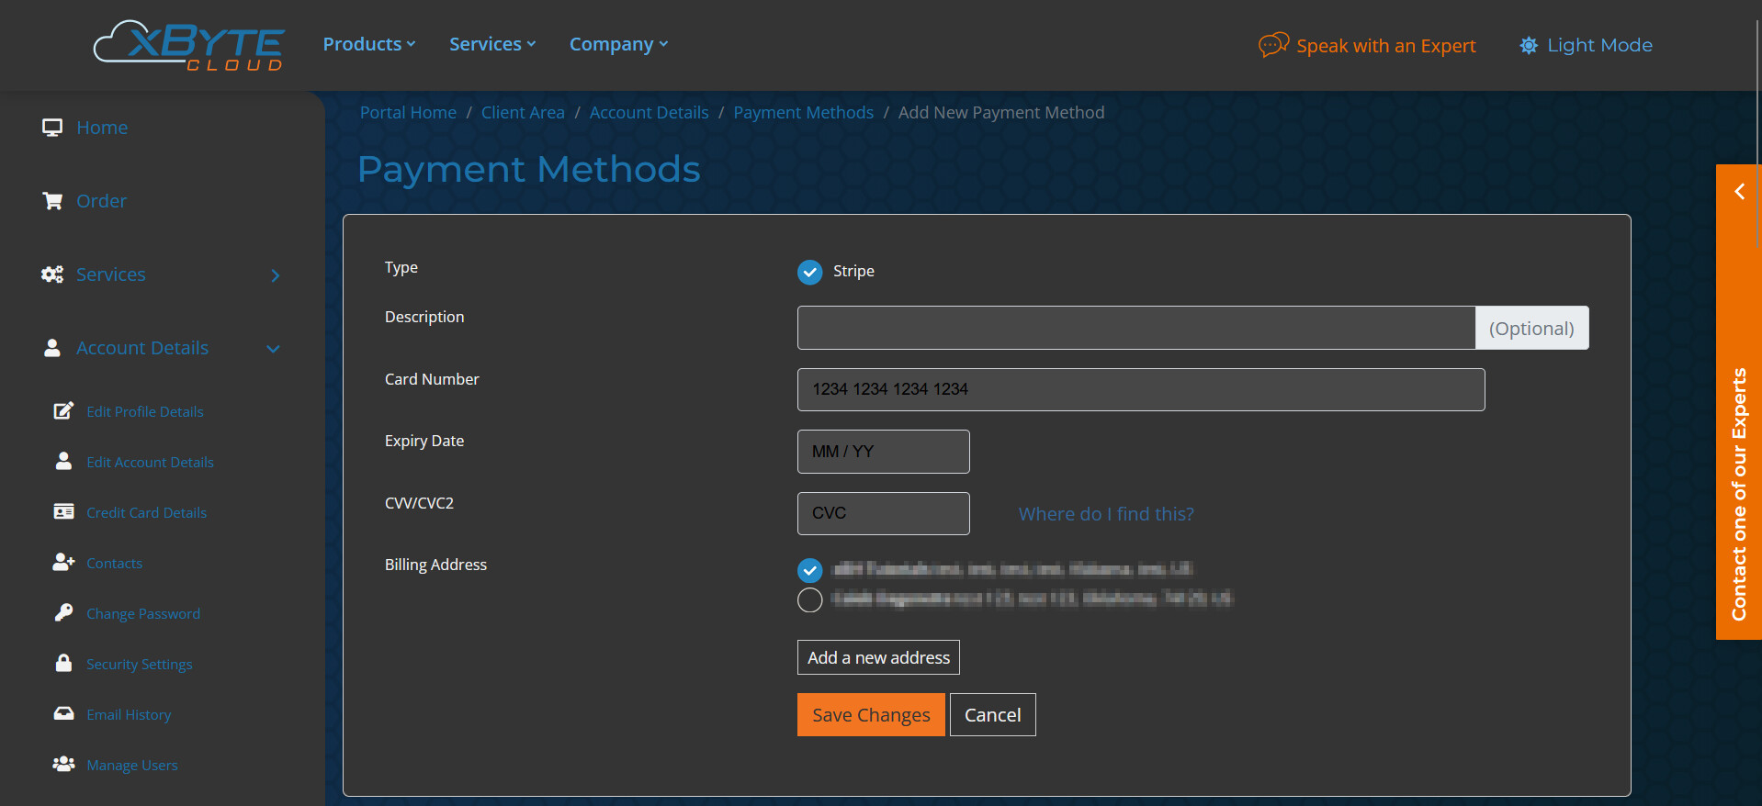This screenshot has height=806, width=1762.
Task: Open the Products dropdown menu
Action: pyautogui.click(x=369, y=44)
